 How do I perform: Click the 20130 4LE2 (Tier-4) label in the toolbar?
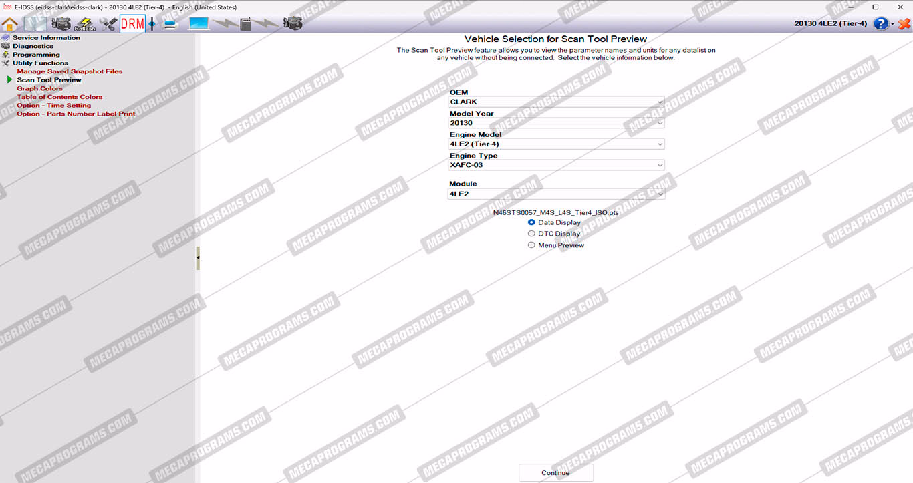tap(831, 24)
